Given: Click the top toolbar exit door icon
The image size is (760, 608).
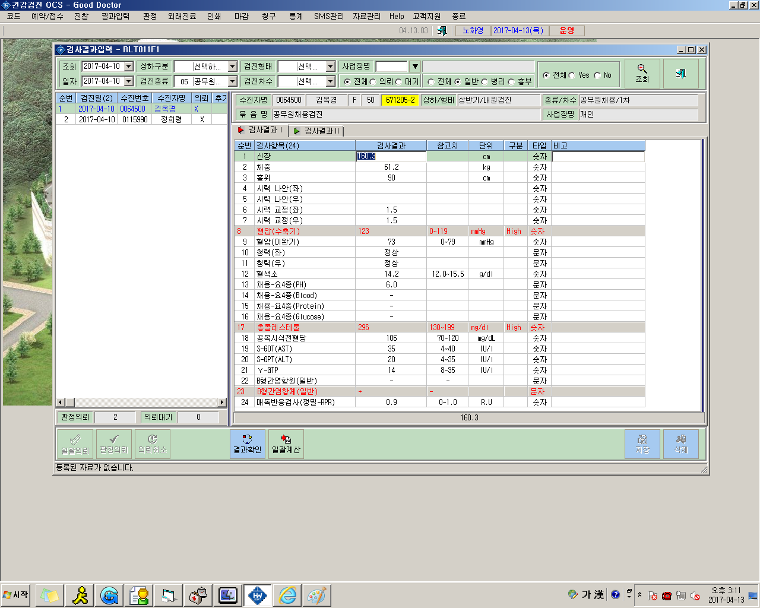Looking at the screenshot, I should pyautogui.click(x=442, y=30).
